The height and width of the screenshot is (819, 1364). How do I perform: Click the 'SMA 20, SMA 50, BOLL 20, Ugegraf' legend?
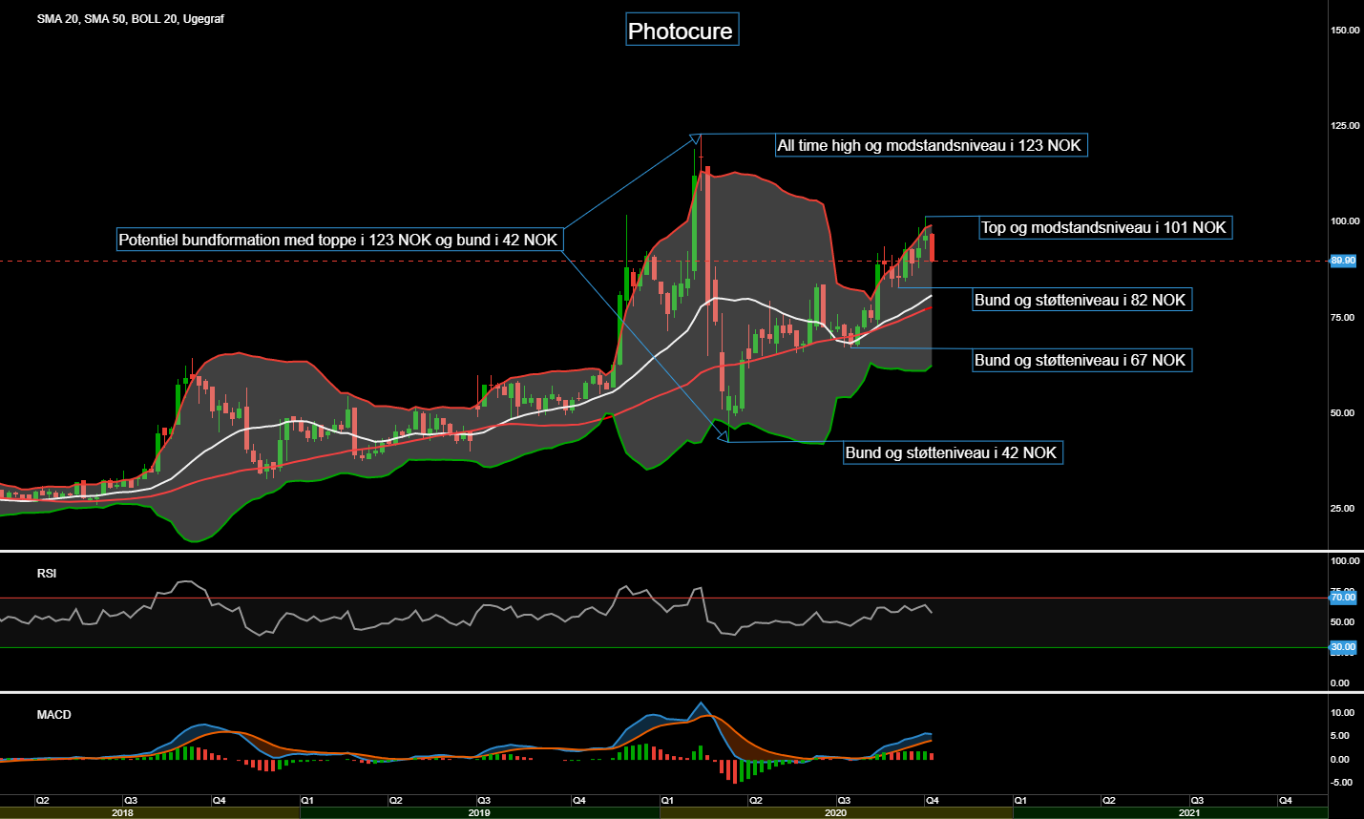click(x=131, y=19)
